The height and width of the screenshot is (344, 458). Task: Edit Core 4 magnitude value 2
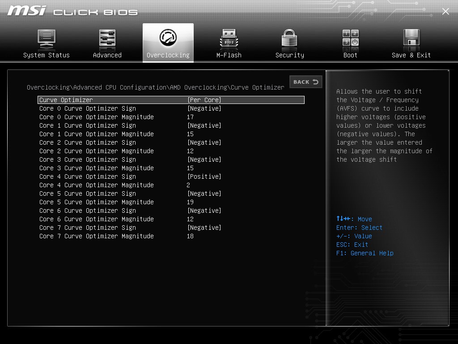188,185
